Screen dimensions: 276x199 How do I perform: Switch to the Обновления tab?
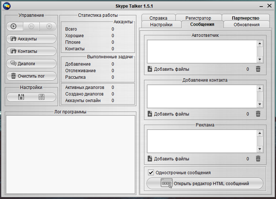pos(246,24)
